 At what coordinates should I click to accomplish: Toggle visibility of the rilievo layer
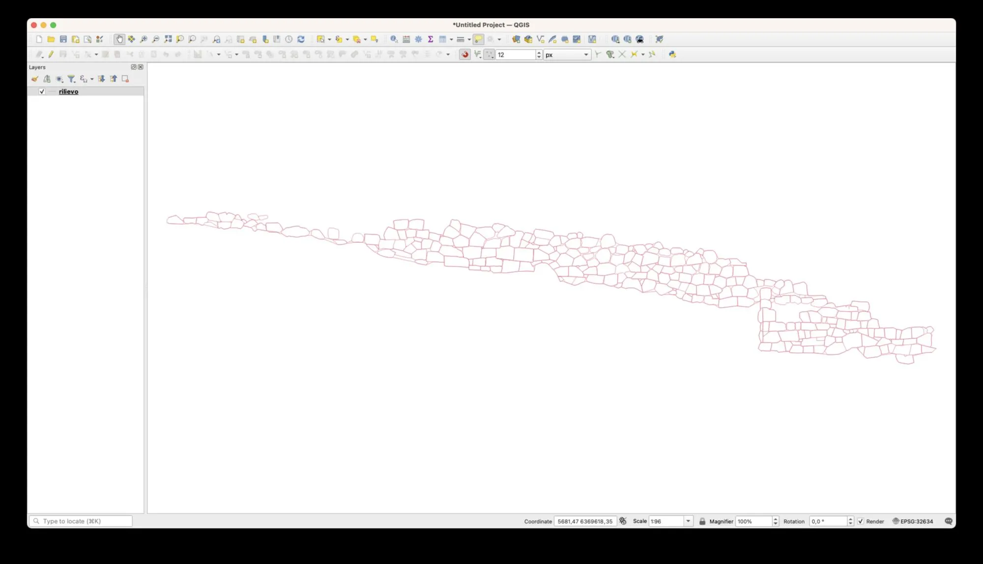[42, 92]
